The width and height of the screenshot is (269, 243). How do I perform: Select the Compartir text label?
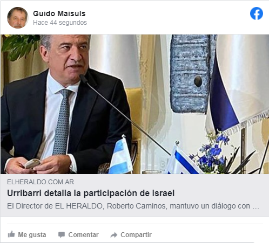136,235
